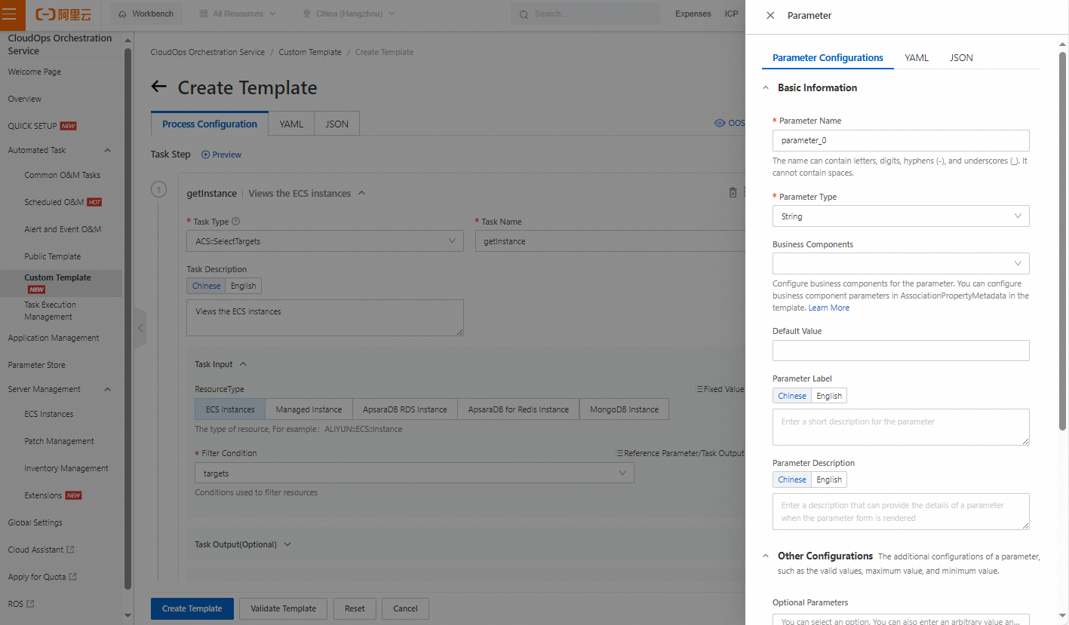The height and width of the screenshot is (625, 1069).
Task: Go back using the Create Template arrow
Action: coord(158,87)
